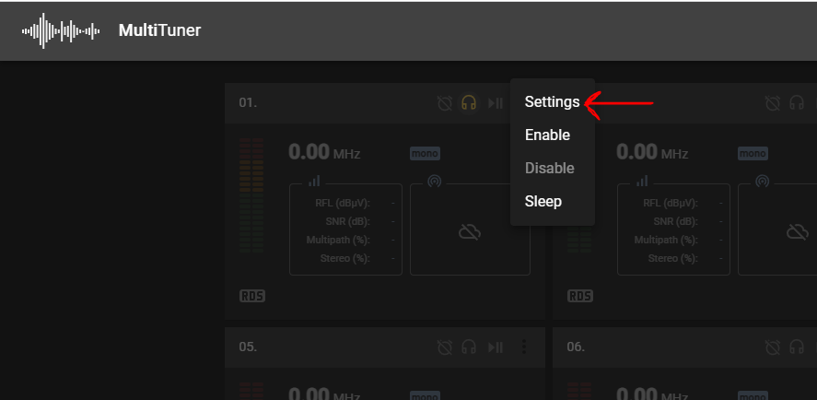The width and height of the screenshot is (817, 400).
Task: Click the mono badge on tuner 01
Action: point(425,153)
